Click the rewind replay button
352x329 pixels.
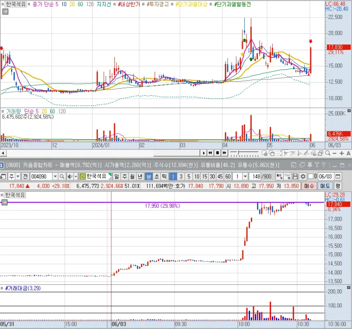point(210,153)
